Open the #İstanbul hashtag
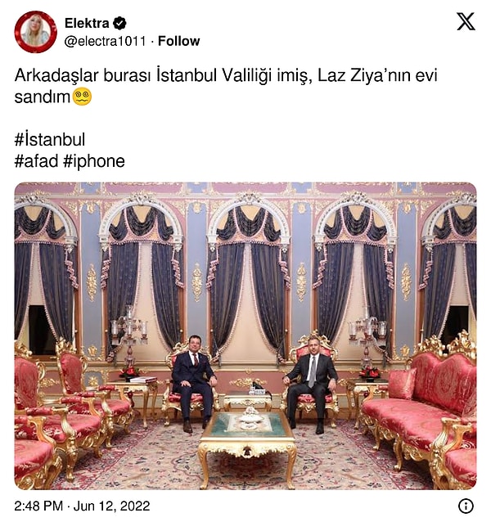The image size is (491, 531). pos(50,140)
